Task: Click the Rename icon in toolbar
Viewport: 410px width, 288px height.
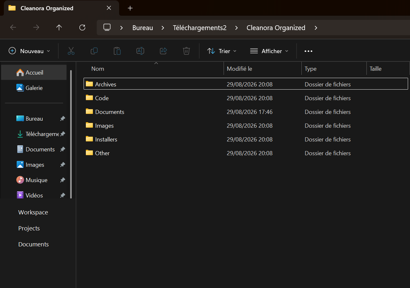Action: pos(140,51)
